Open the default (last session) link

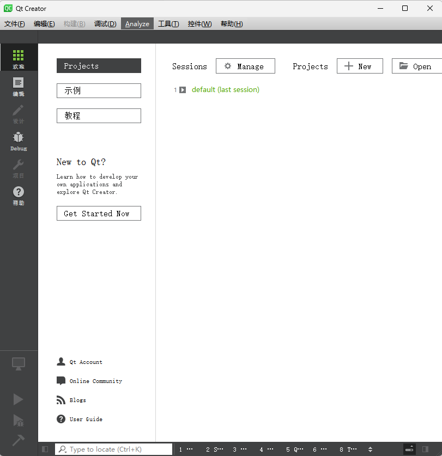coord(226,89)
